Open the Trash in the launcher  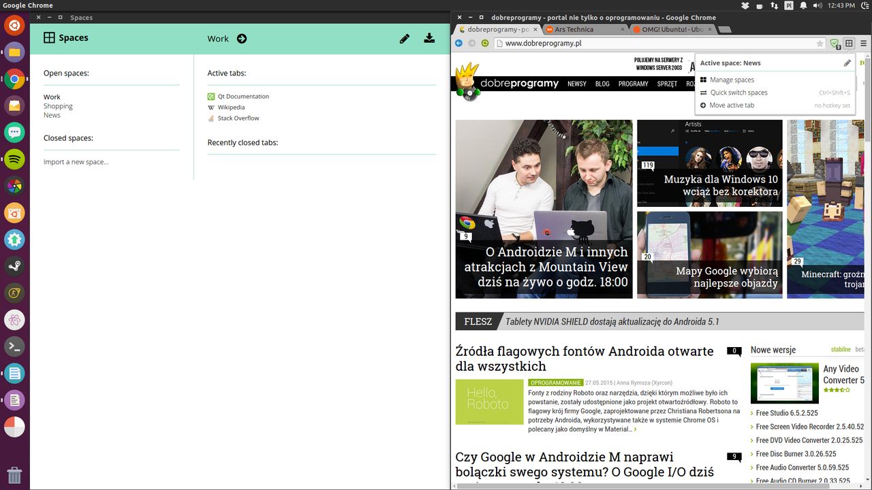click(14, 475)
